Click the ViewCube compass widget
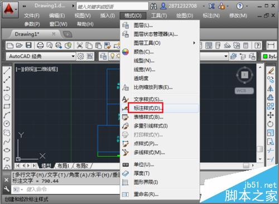Viewport: 279px width, 204px height. pos(244,75)
